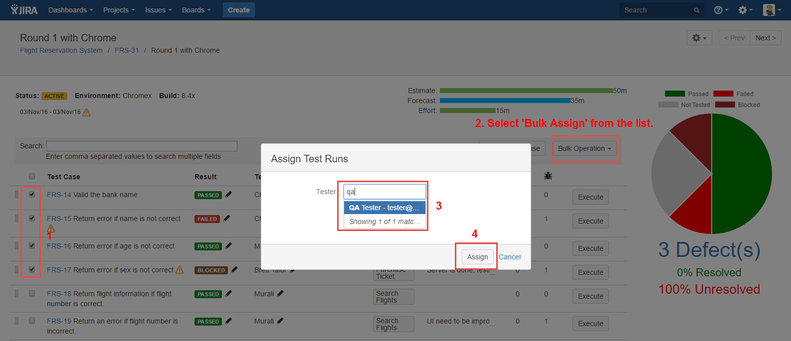791x341 pixels.
Task: Go to Next test run
Action: pos(766,38)
